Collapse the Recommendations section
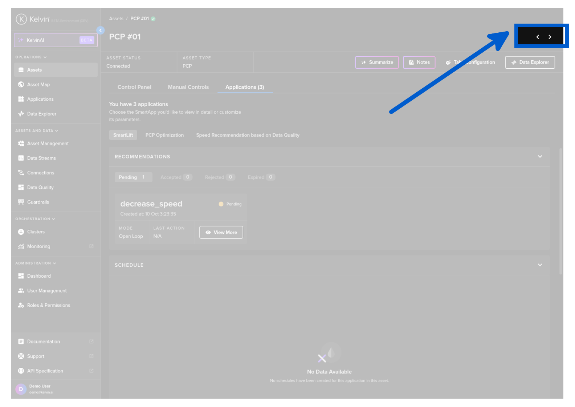The height and width of the screenshot is (407, 575). pos(540,157)
